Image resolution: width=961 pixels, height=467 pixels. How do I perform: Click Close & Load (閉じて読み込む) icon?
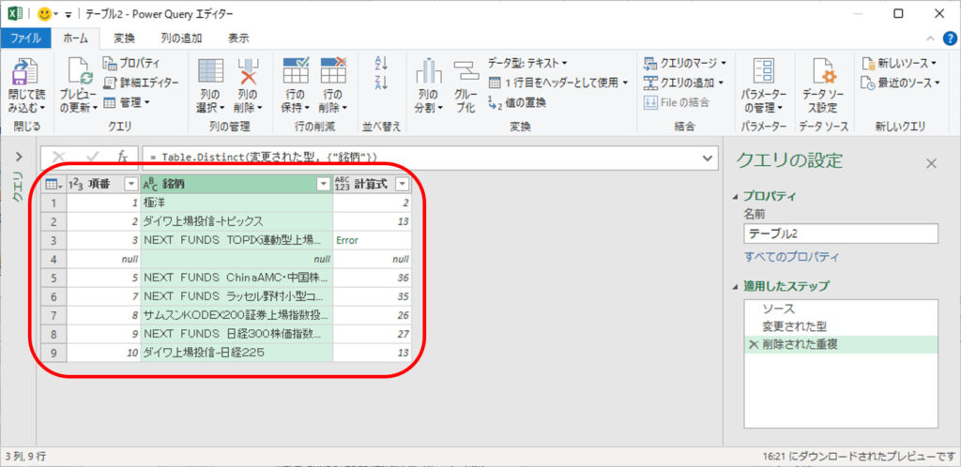[x=26, y=72]
